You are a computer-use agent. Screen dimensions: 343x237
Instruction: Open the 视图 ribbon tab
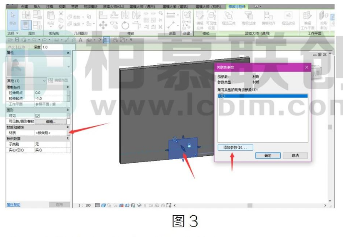point(62,6)
